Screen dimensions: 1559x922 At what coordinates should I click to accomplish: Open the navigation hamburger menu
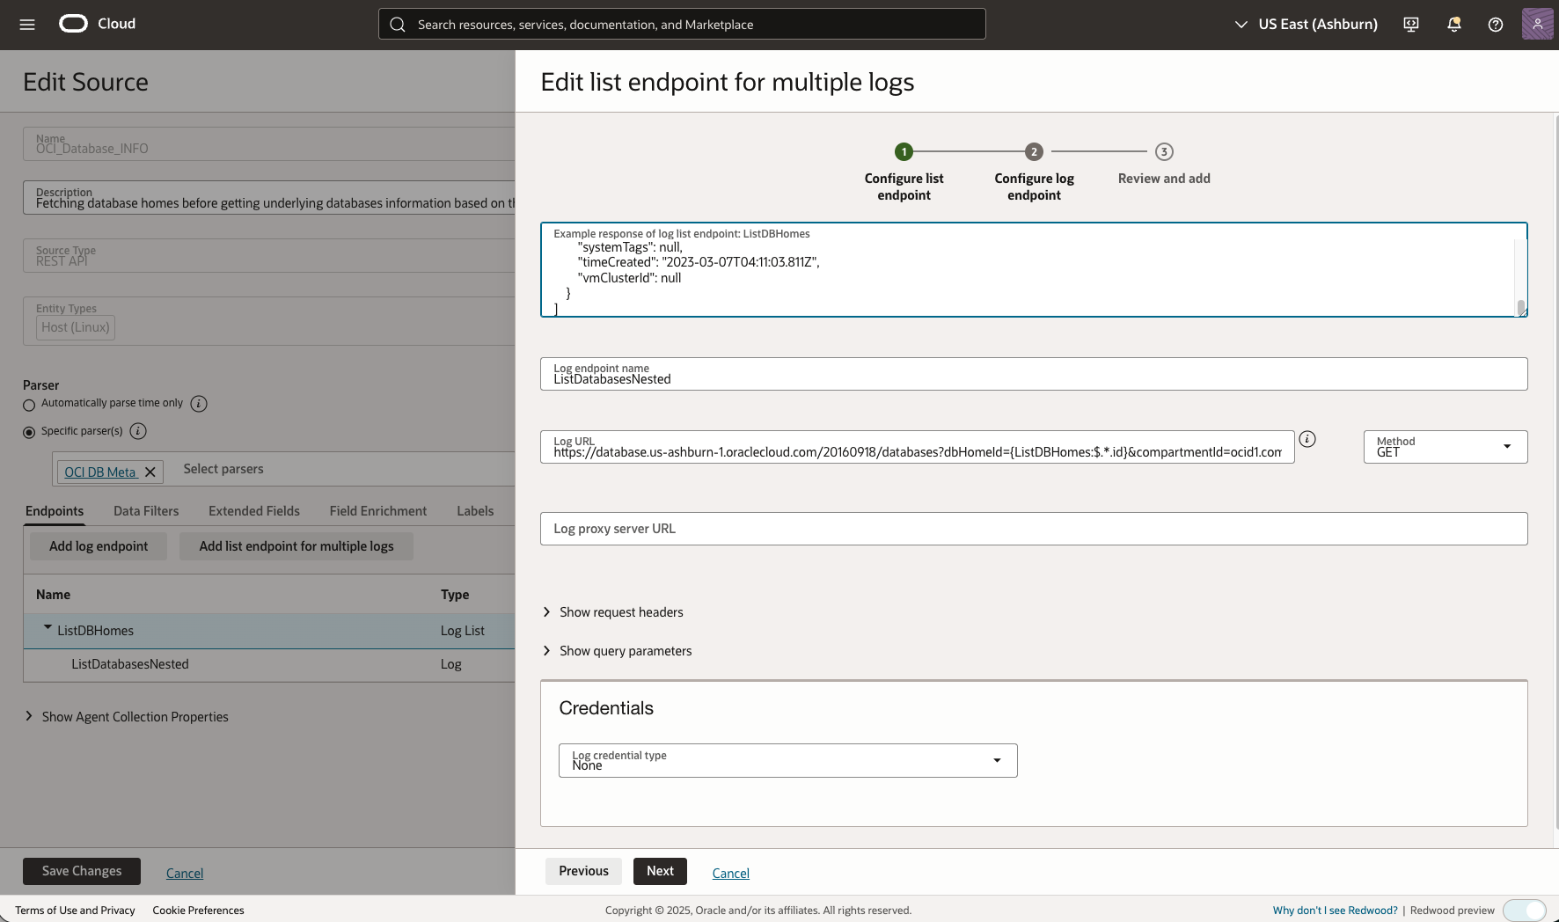click(26, 24)
